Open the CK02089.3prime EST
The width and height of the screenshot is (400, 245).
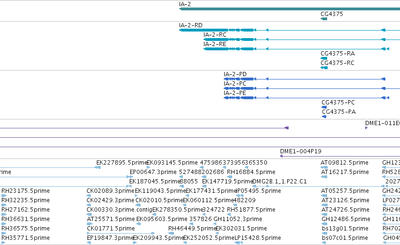[110, 191]
